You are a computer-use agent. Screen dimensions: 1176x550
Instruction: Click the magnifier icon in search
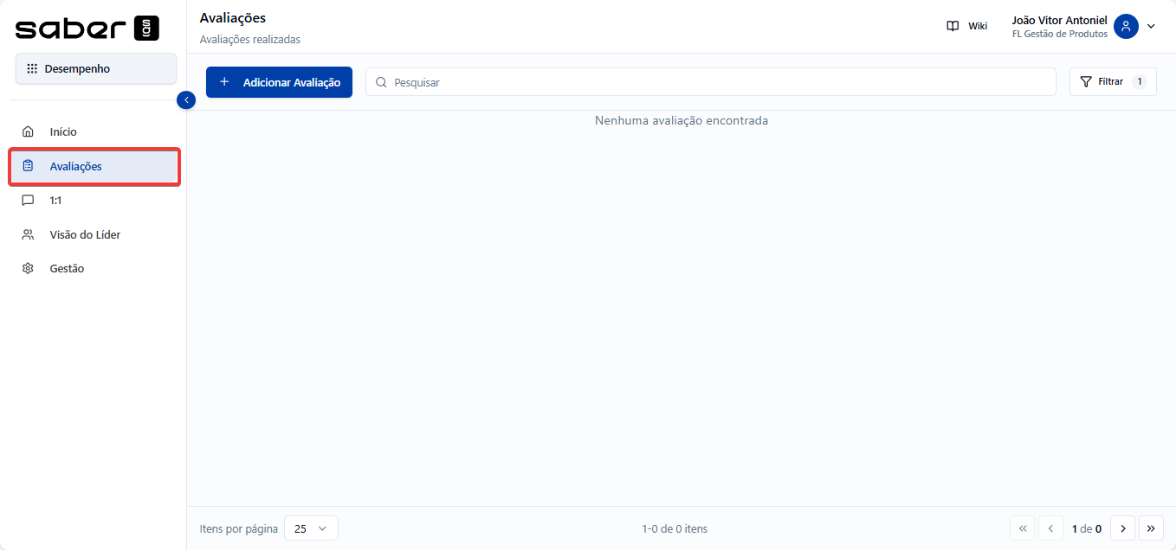point(381,82)
